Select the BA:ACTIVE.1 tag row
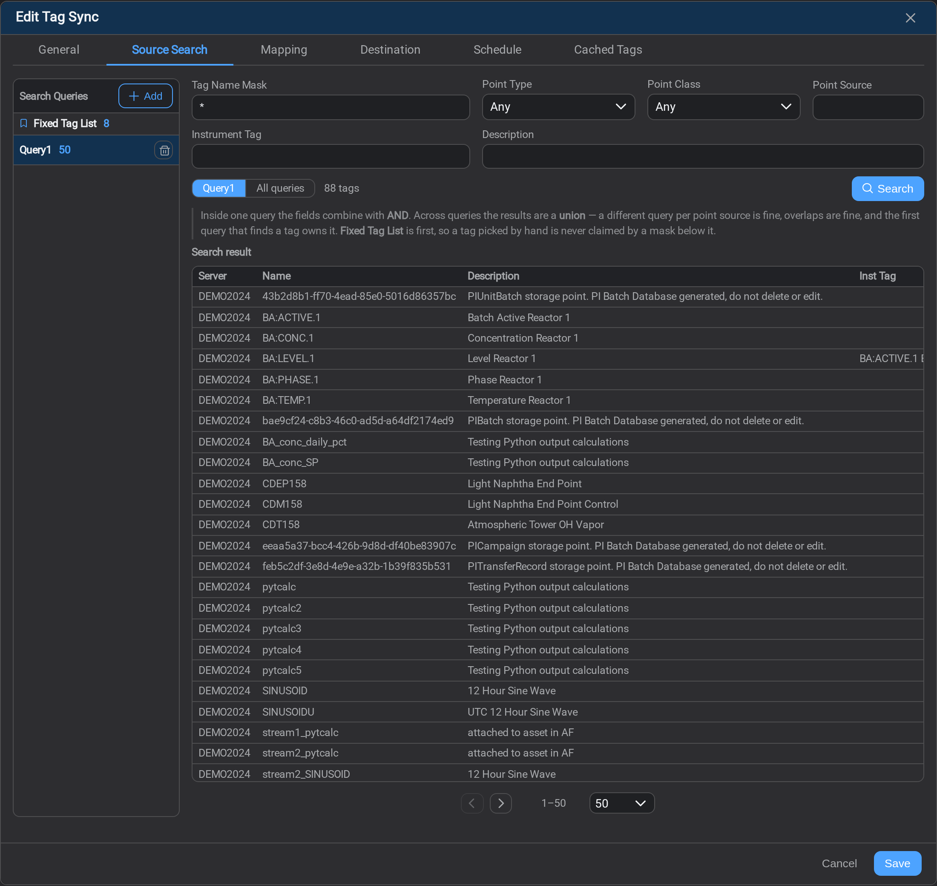This screenshot has height=886, width=937. [x=558, y=317]
